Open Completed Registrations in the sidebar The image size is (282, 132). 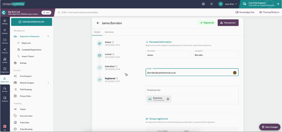pos(31,50)
